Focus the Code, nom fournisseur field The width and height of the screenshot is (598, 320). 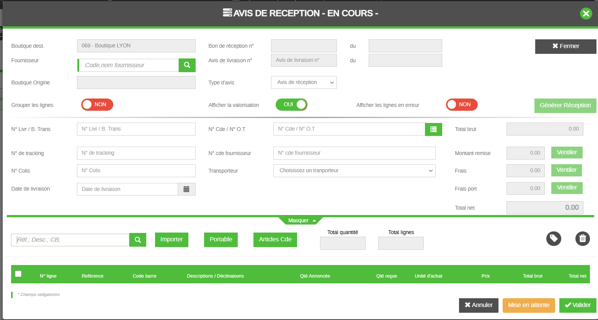pyautogui.click(x=129, y=65)
